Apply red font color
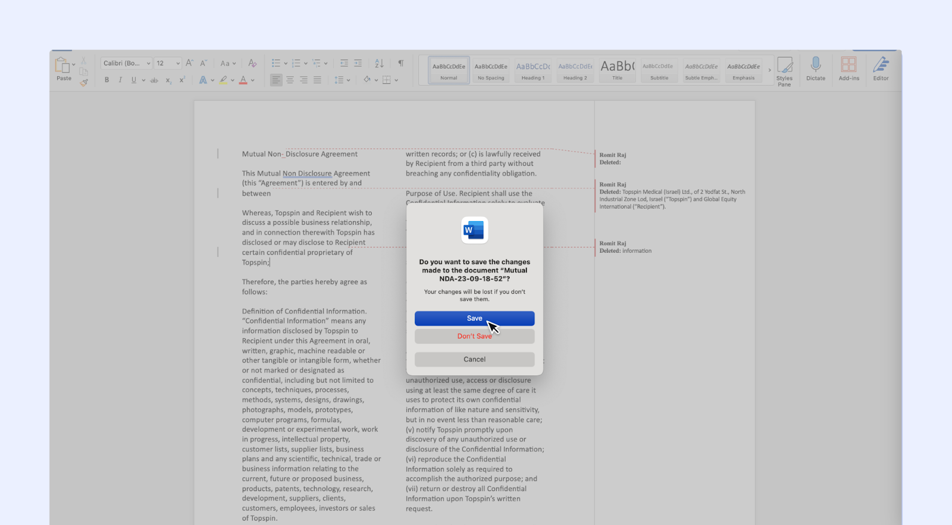Screen dimensions: 952x525 pyautogui.click(x=243, y=80)
